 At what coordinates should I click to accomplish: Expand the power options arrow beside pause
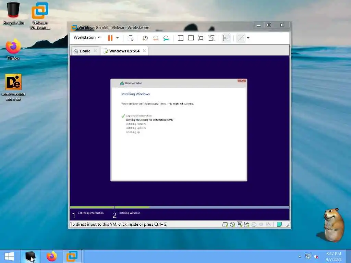pos(118,38)
